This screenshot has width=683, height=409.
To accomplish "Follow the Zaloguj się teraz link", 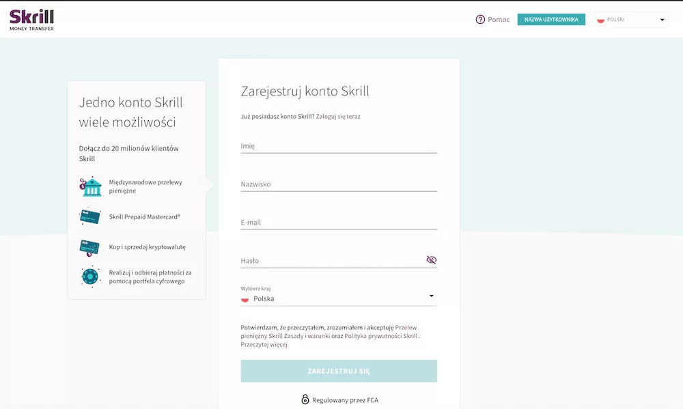I will click(338, 117).
